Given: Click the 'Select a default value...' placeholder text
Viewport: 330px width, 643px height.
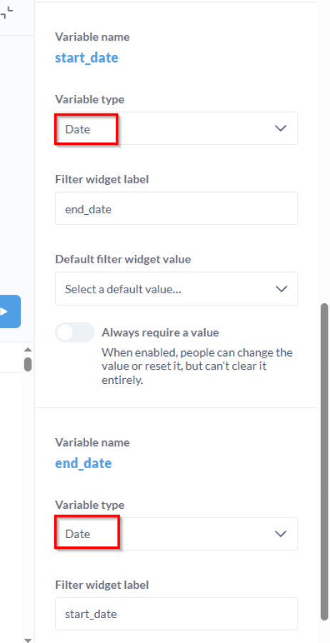Looking at the screenshot, I should [x=123, y=289].
